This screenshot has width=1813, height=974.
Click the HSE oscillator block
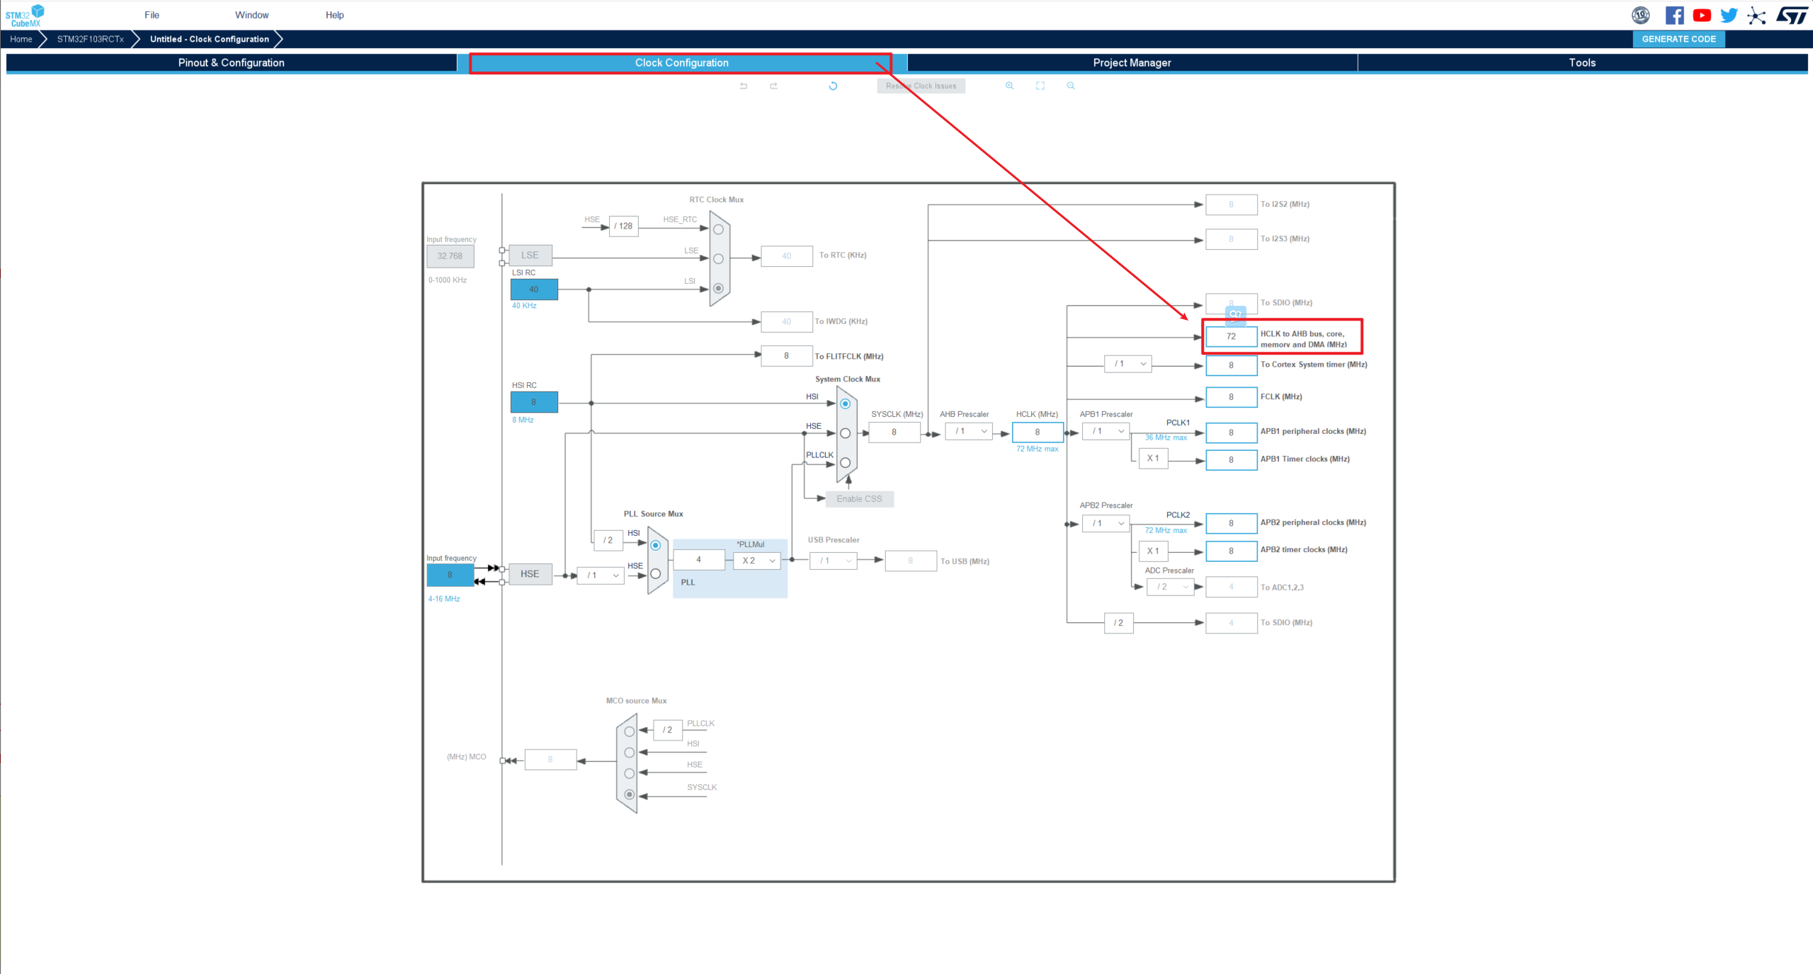530,574
